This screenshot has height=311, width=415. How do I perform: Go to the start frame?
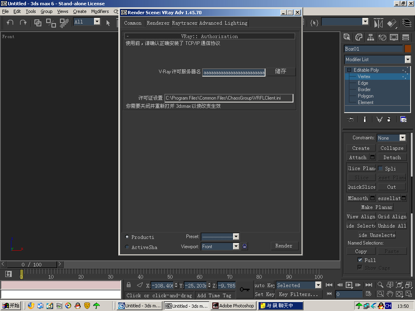[329, 285]
